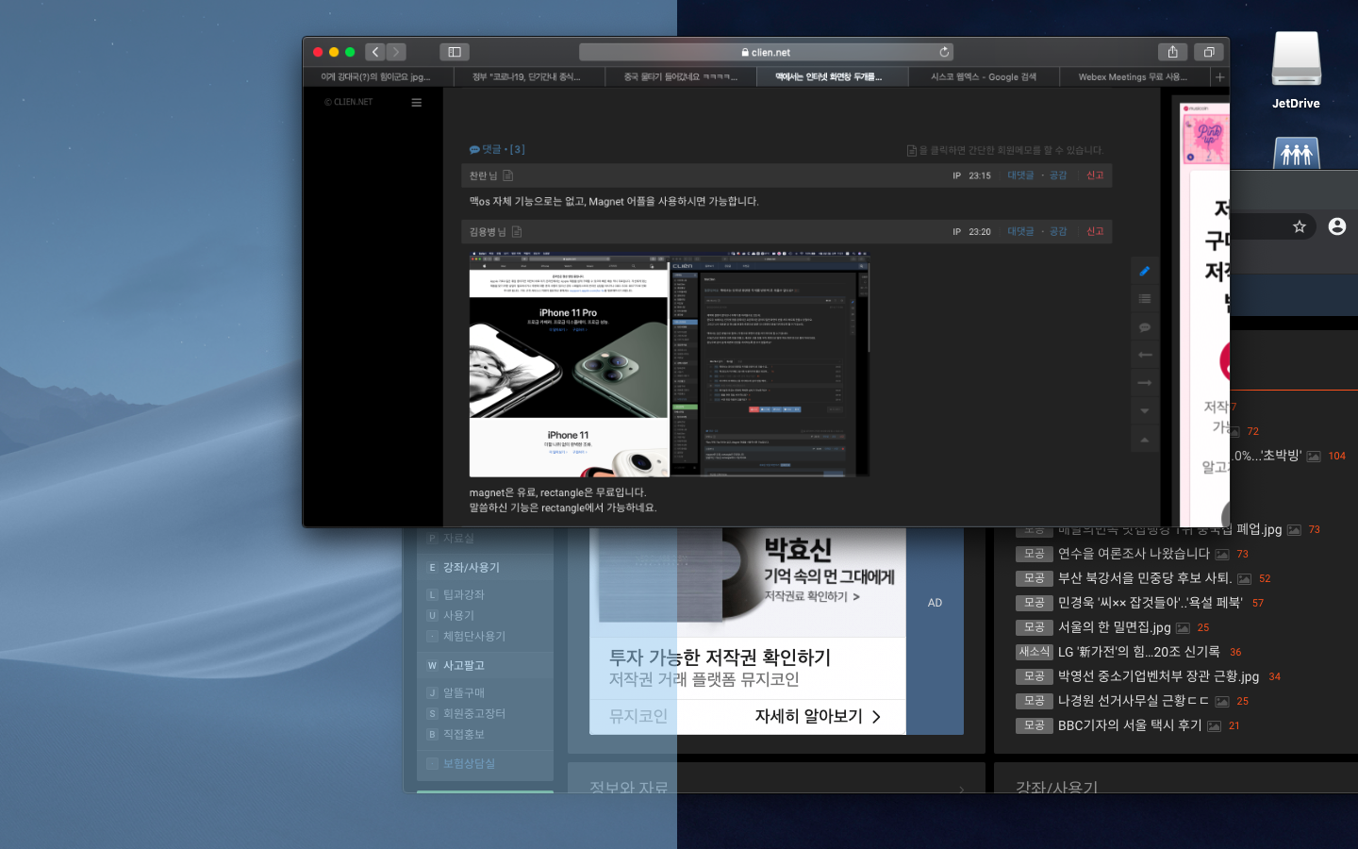
Task: Click the 자세히 알아보기 ad button
Action: coord(818,716)
